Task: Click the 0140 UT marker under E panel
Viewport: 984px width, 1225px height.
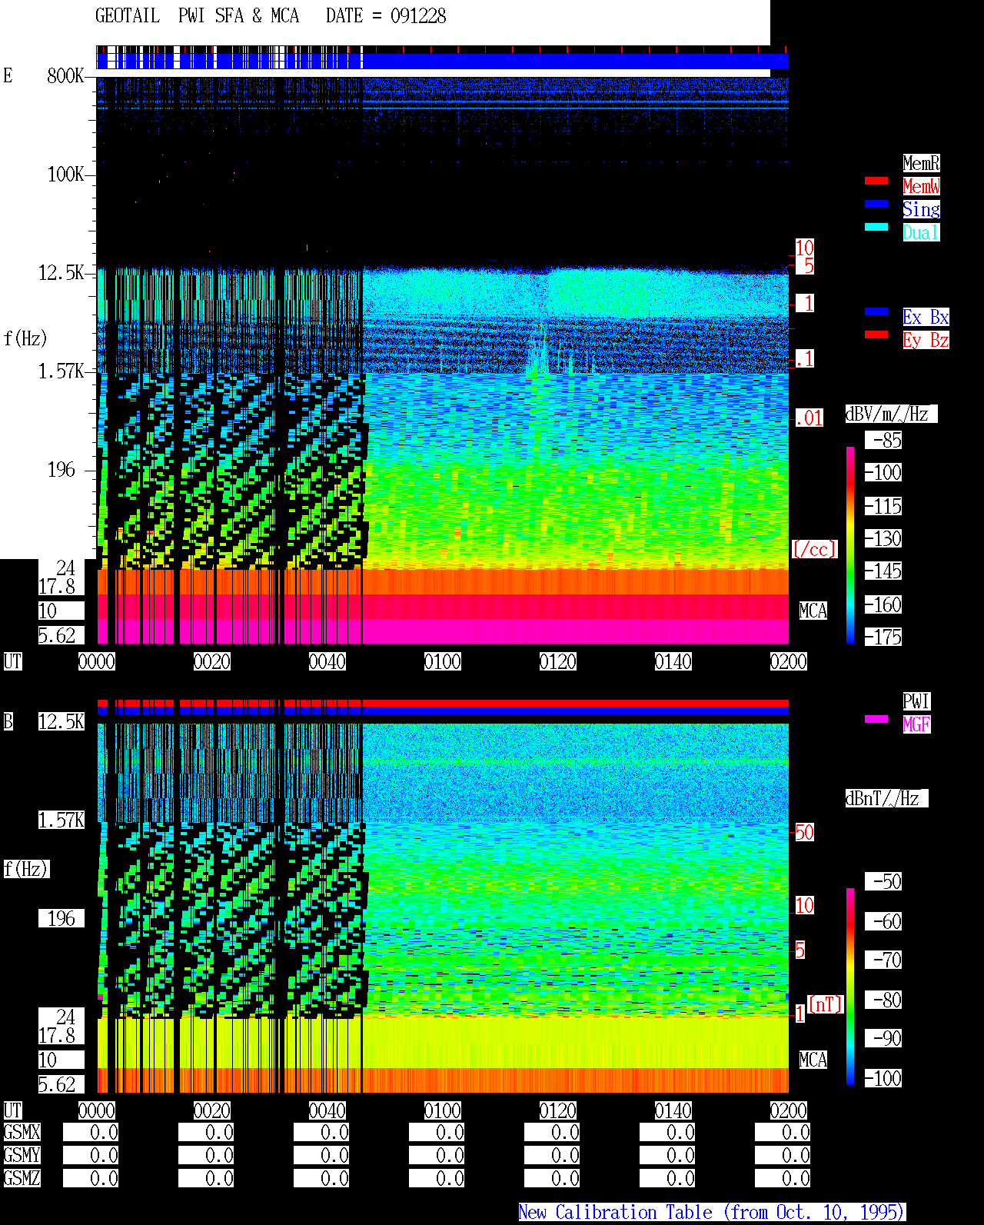Action: pos(673,661)
